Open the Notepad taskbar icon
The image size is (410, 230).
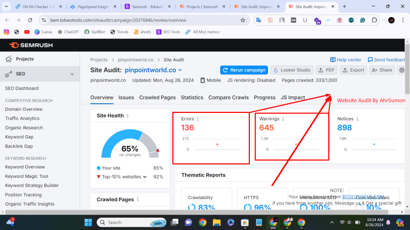pos(259,223)
